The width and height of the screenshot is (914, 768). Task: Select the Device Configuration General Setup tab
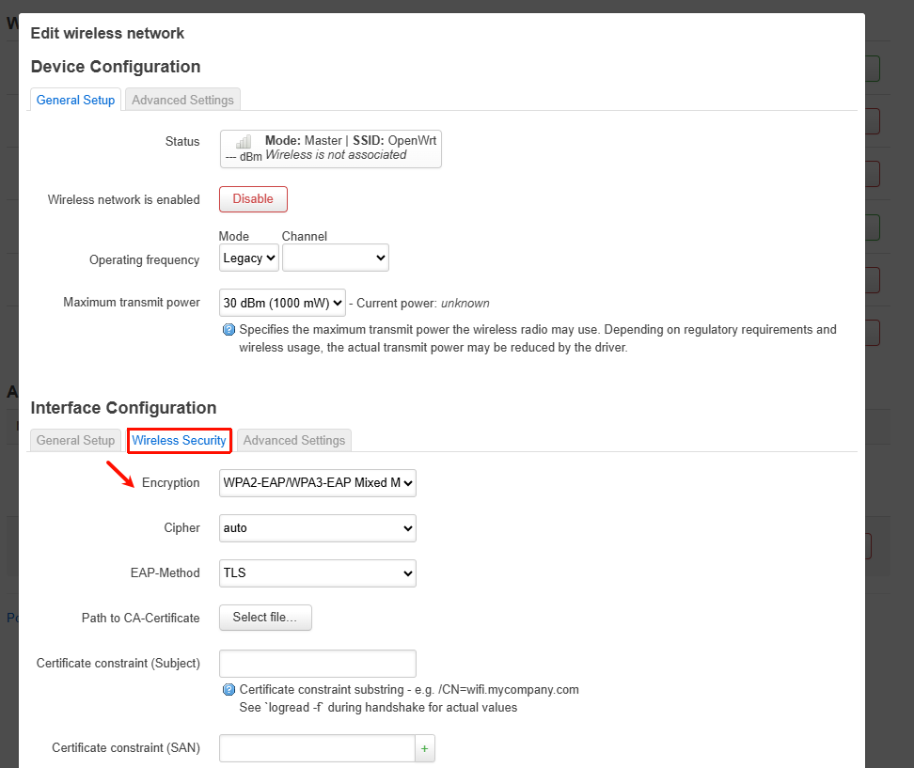point(75,100)
